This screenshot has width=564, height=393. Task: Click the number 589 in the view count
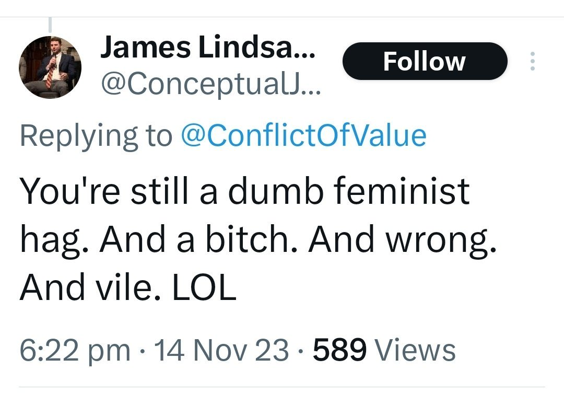pyautogui.click(x=339, y=350)
